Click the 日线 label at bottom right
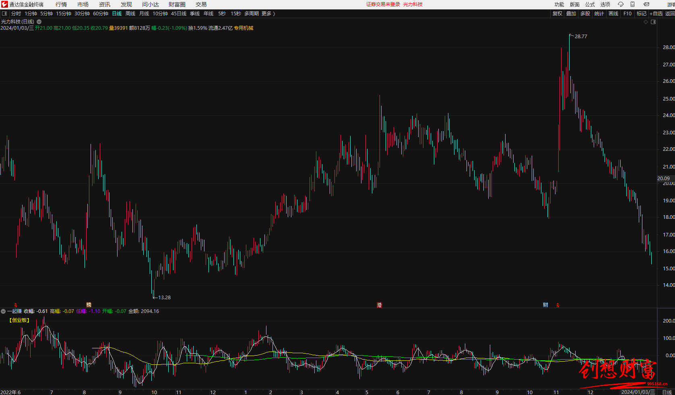This screenshot has width=675, height=395. [x=667, y=392]
